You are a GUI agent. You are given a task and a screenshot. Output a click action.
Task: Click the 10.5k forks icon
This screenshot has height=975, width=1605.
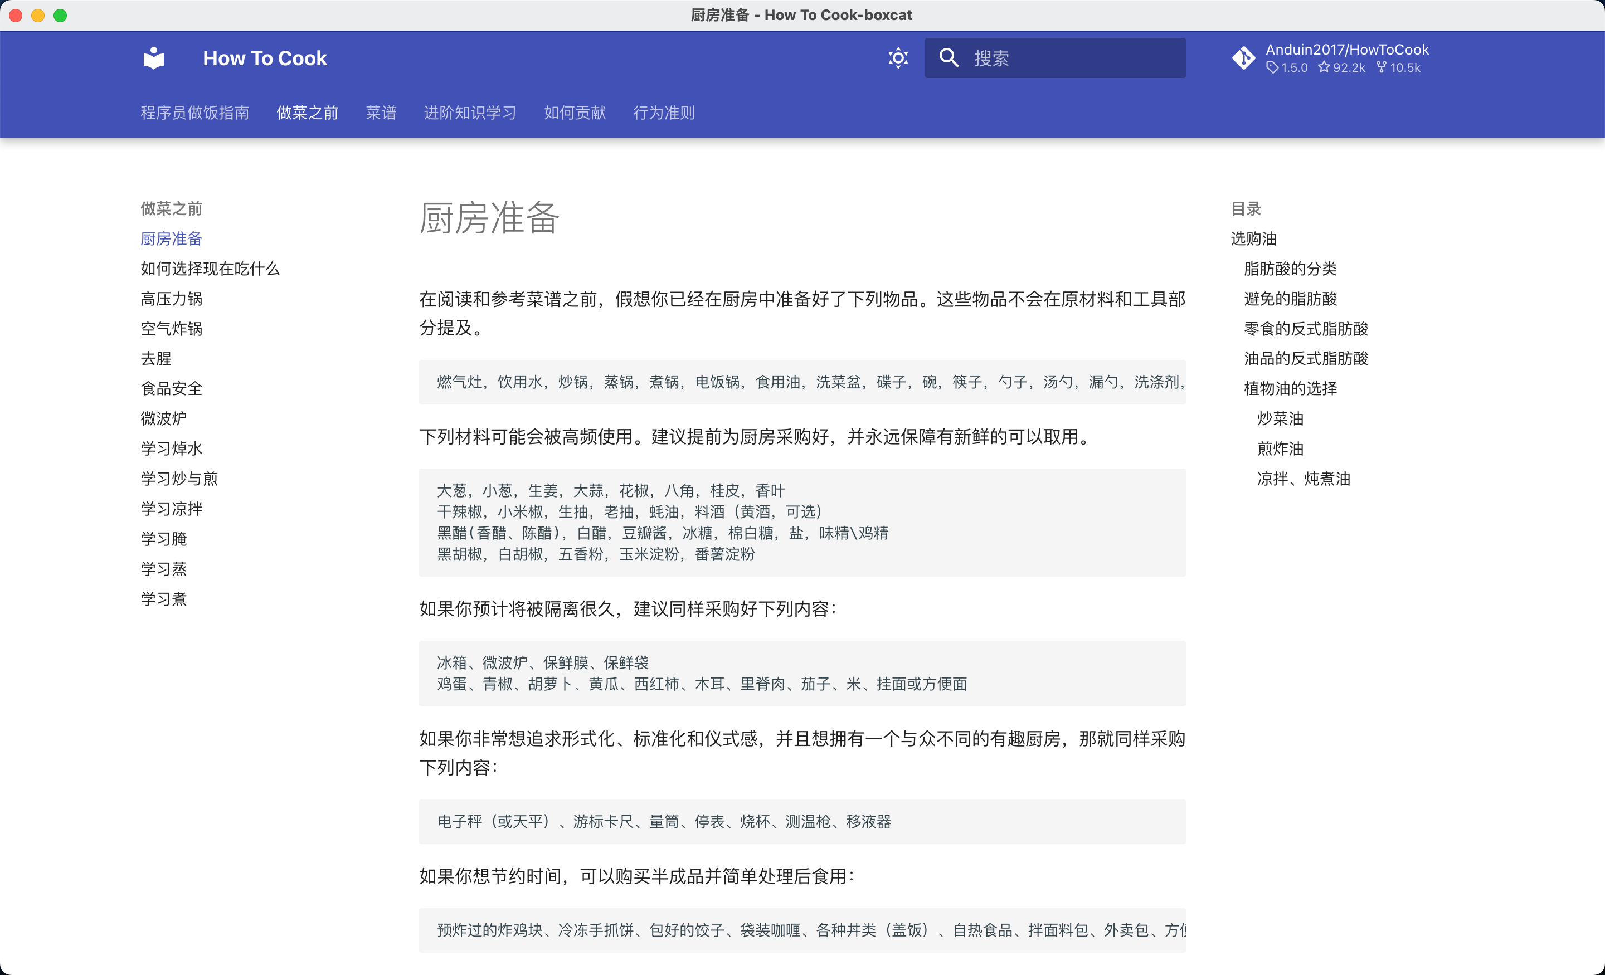tap(1381, 67)
